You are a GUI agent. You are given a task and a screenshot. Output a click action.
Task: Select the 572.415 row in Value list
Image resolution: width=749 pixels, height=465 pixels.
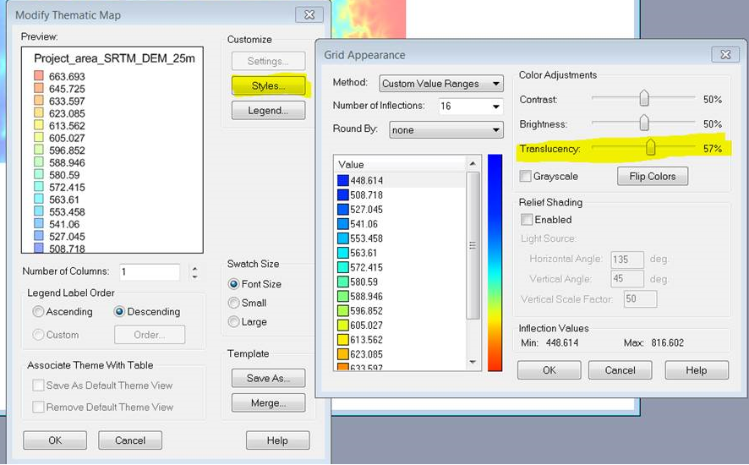[401, 267]
